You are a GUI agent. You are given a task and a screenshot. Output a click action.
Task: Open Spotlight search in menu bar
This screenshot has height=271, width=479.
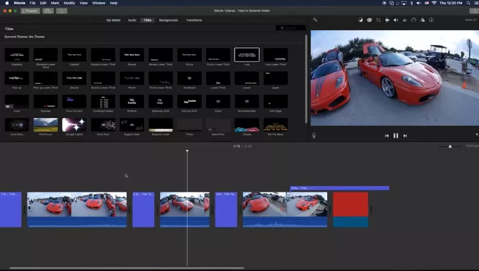[x=469, y=3]
